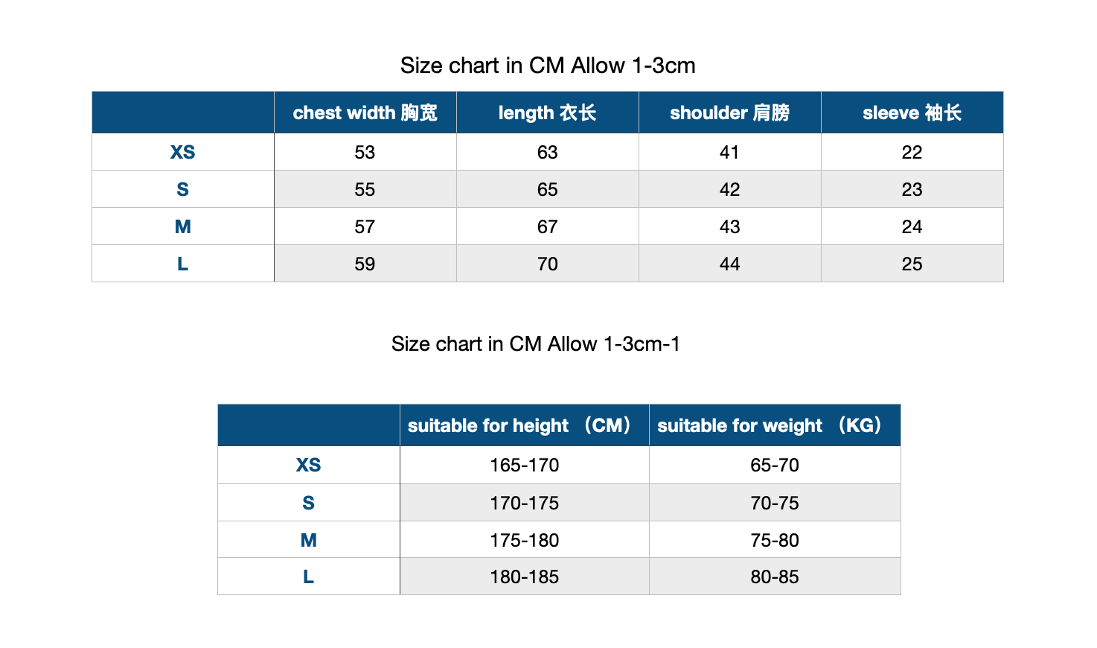Click the M row label in top table
Viewport: 1097px width, 648px height.
[182, 226]
